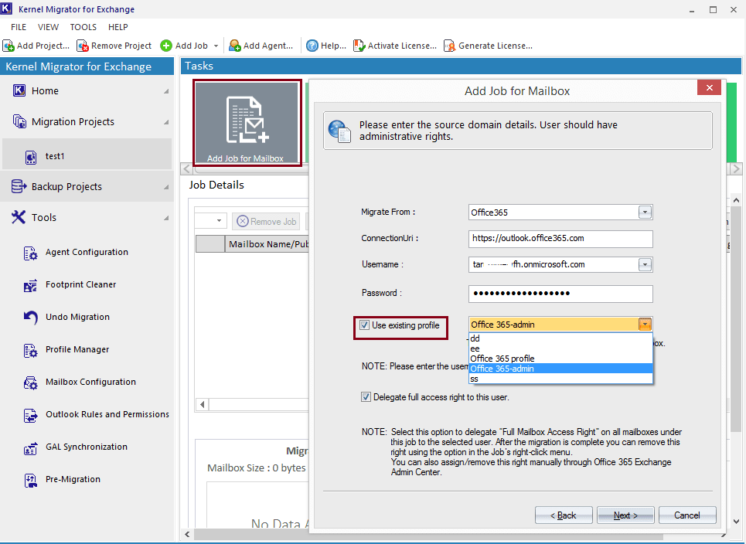Click the Add Project toolbar icon
Viewport: 746px width, 544px height.
pyautogui.click(x=9, y=46)
